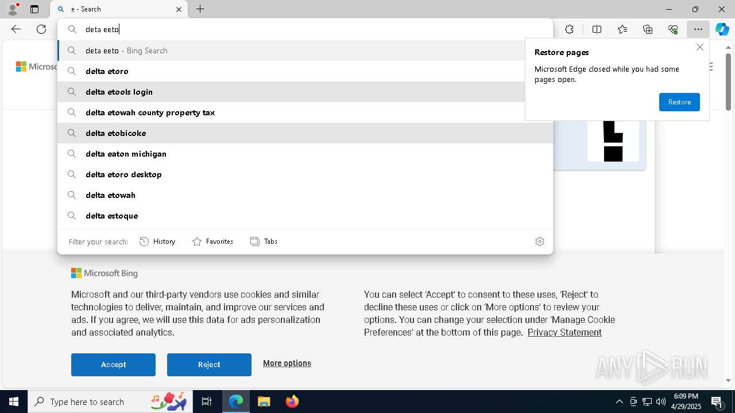This screenshot has width=735, height=413.
Task: Open Browser essentials heart icon
Action: tap(673, 29)
